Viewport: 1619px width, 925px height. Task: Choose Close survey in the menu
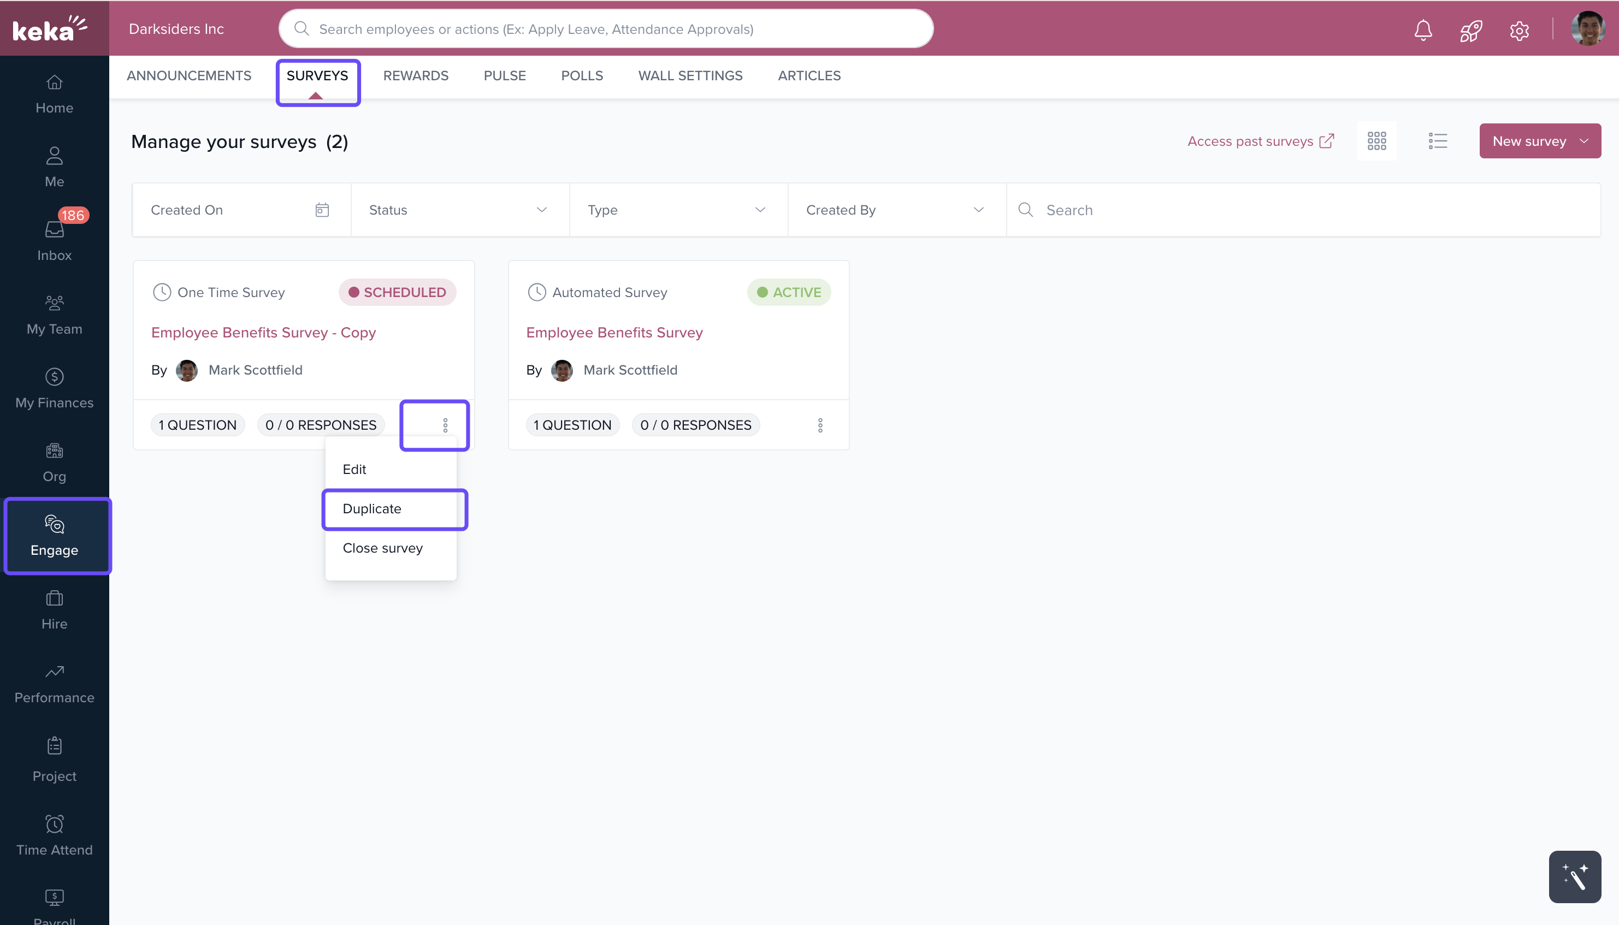[382, 548]
